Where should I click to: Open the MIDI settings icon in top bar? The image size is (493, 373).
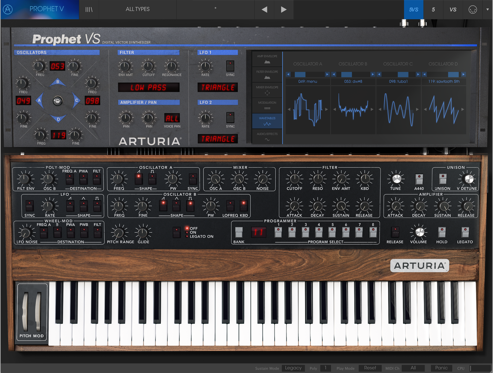(x=472, y=9)
